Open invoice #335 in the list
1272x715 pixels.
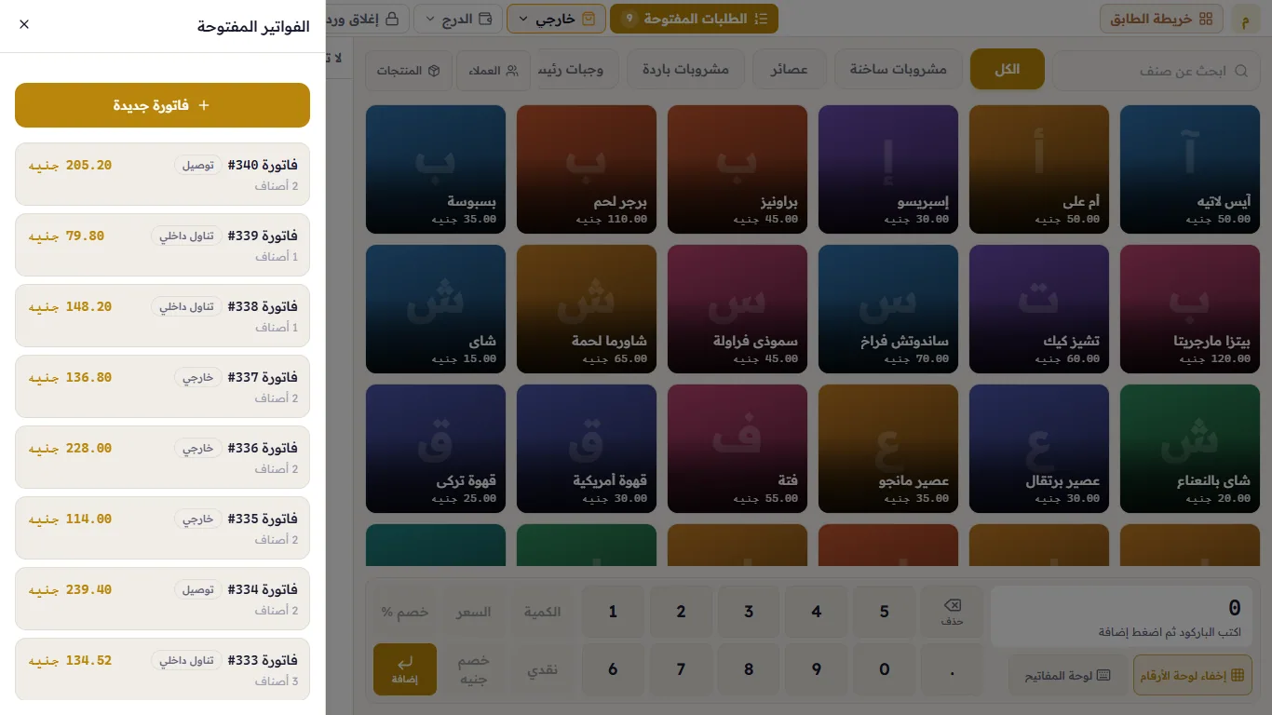click(162, 528)
